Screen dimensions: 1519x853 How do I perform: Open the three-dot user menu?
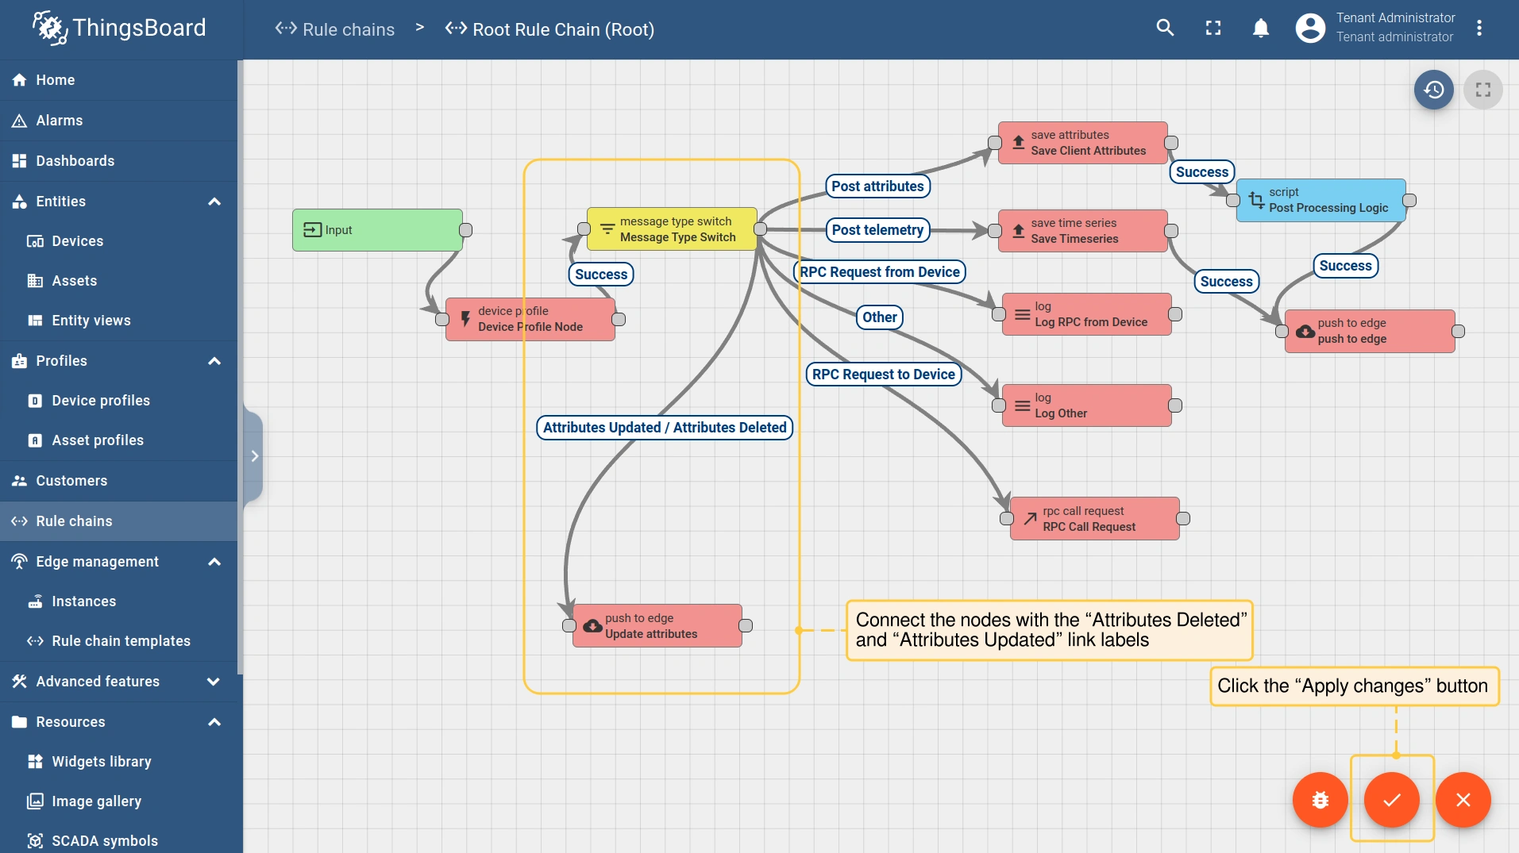[1479, 29]
